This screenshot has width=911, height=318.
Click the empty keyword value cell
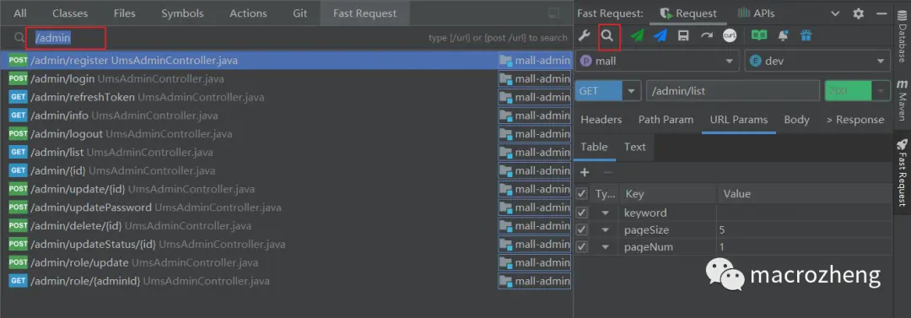[x=803, y=213]
